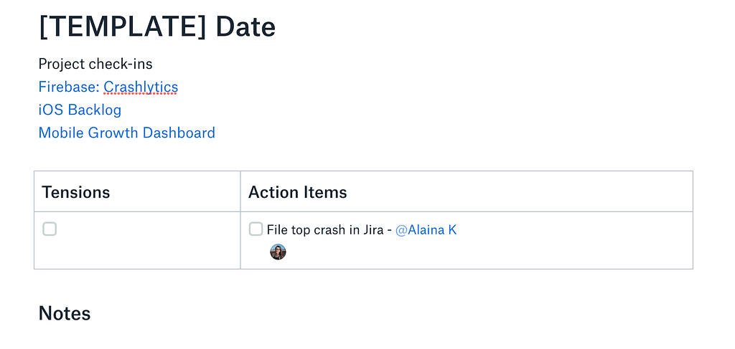Click the misspelled word Crashlytics
The width and height of the screenshot is (735, 349).
point(141,87)
